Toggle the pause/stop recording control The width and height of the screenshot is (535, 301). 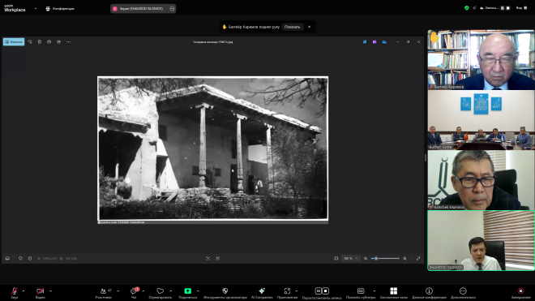(x=322, y=290)
